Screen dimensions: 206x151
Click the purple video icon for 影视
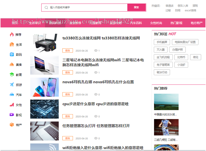[12, 115]
